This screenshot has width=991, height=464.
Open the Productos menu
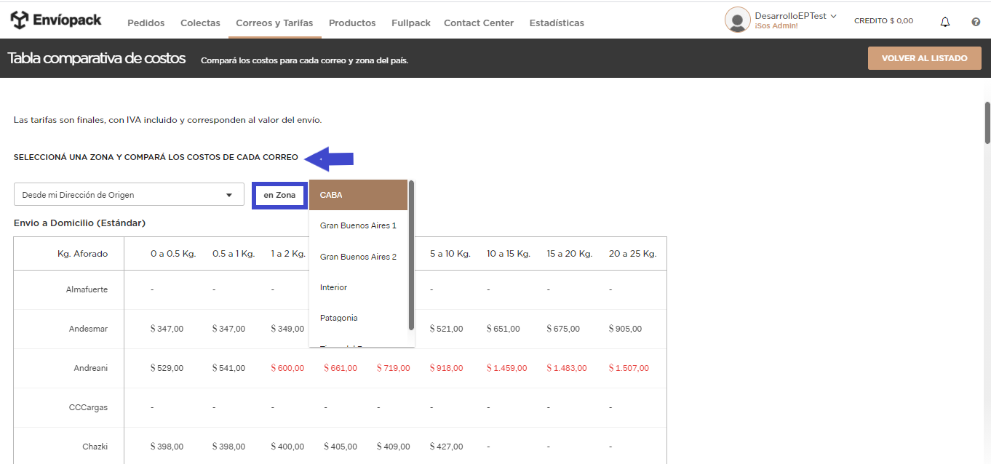pyautogui.click(x=352, y=23)
